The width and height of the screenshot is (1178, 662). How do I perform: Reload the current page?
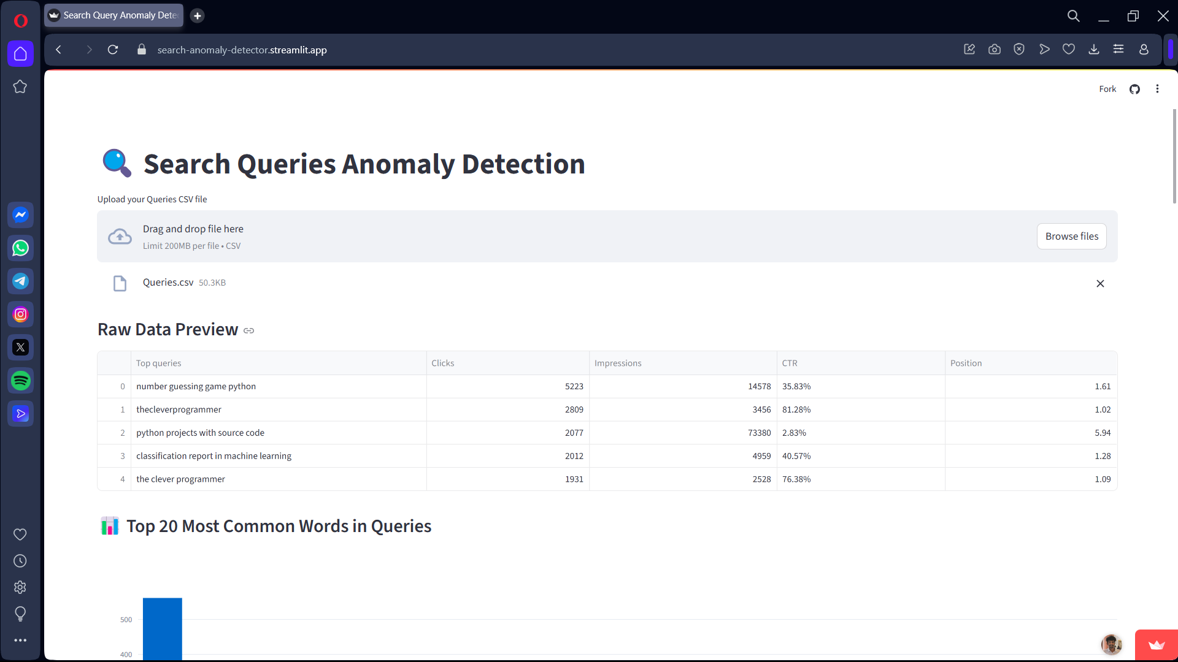pos(113,50)
